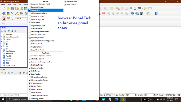This screenshot has width=181, height=102.
Task: Click the Type to locate search field
Action: pyautogui.click(x=14, y=95)
